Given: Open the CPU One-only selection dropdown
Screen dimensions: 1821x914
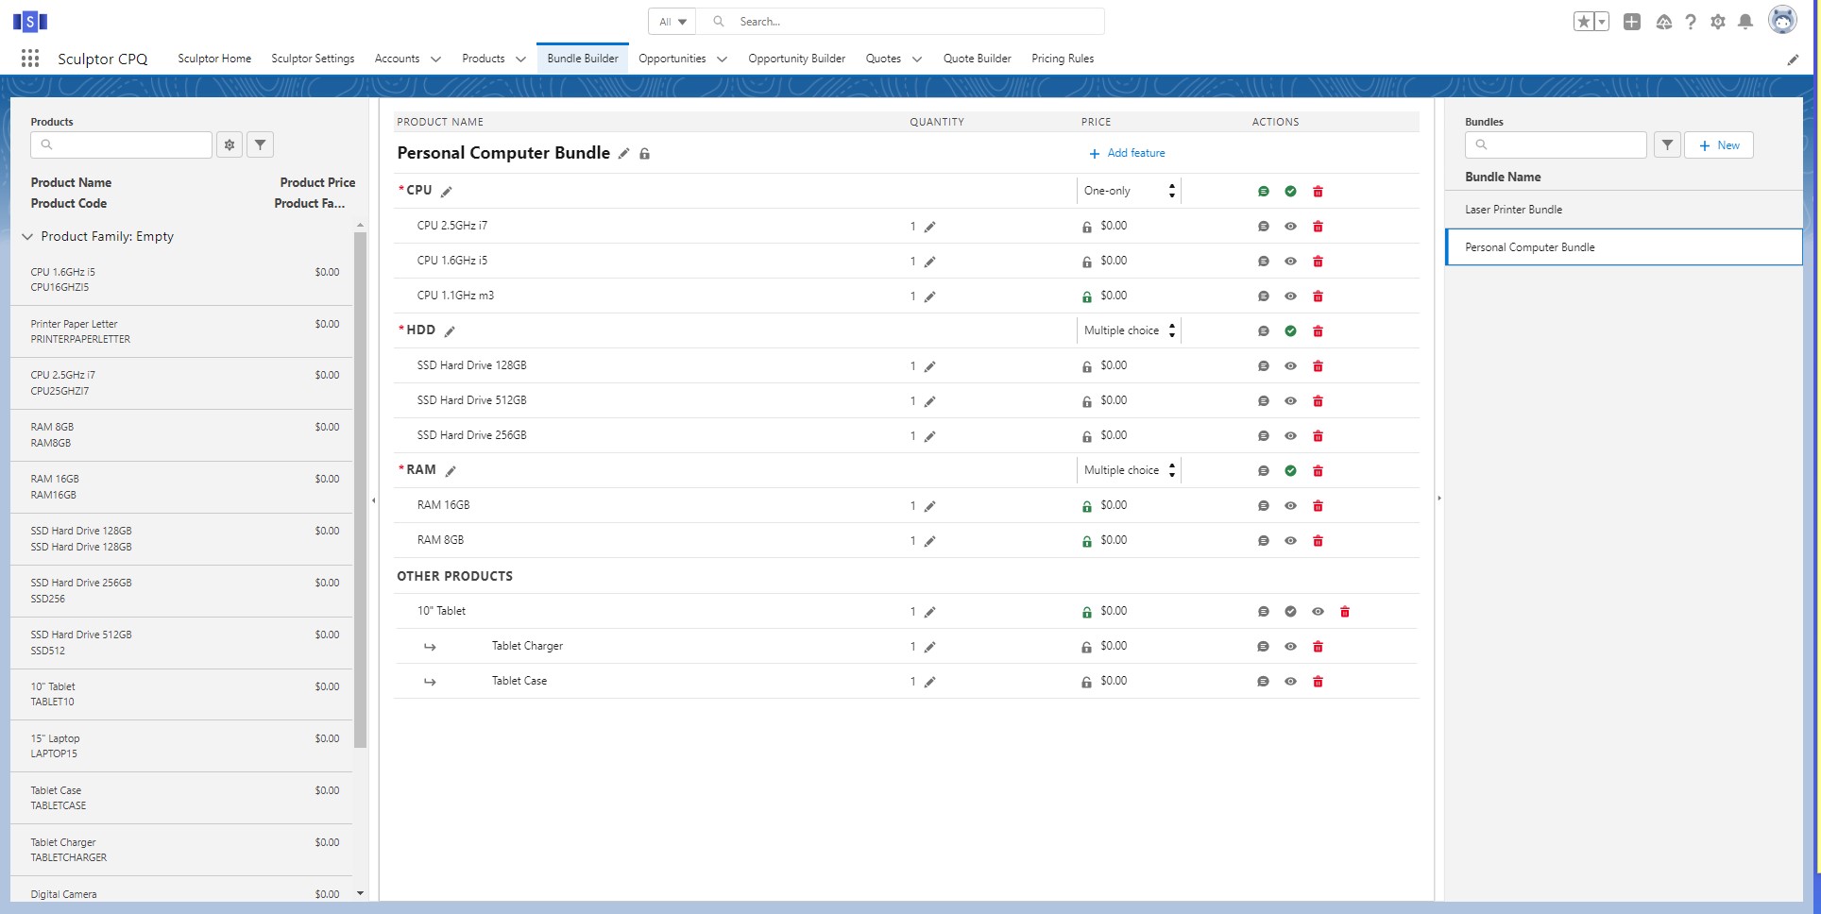Looking at the screenshot, I should tap(1130, 191).
